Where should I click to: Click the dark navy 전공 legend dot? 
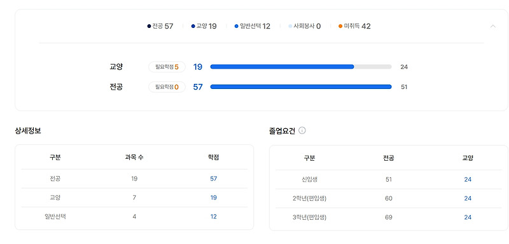[x=149, y=26]
